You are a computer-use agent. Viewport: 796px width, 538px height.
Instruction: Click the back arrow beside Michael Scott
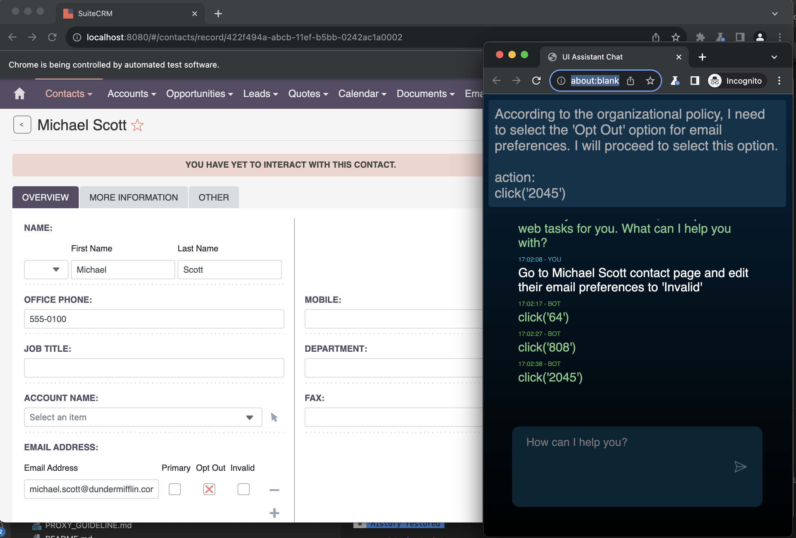tap(22, 125)
